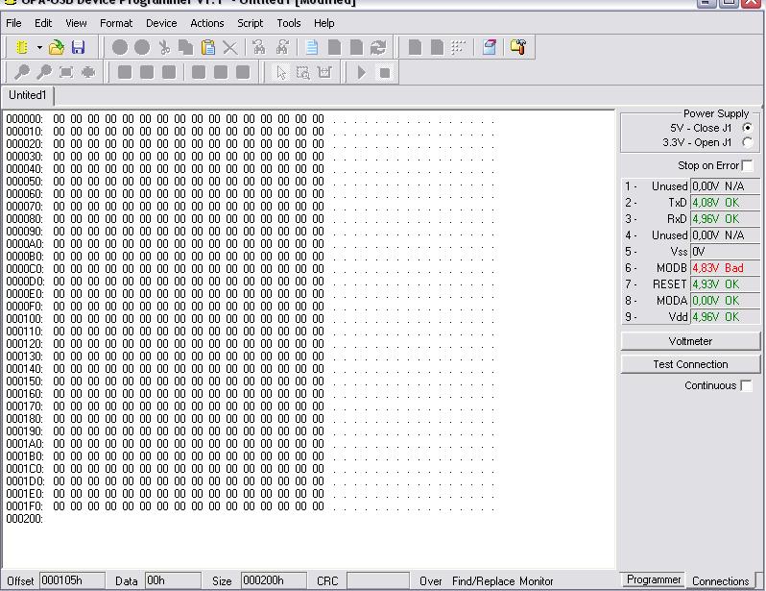The width and height of the screenshot is (766, 591).
Task: Select the zoom-region dashed box tool
Action: [x=303, y=72]
